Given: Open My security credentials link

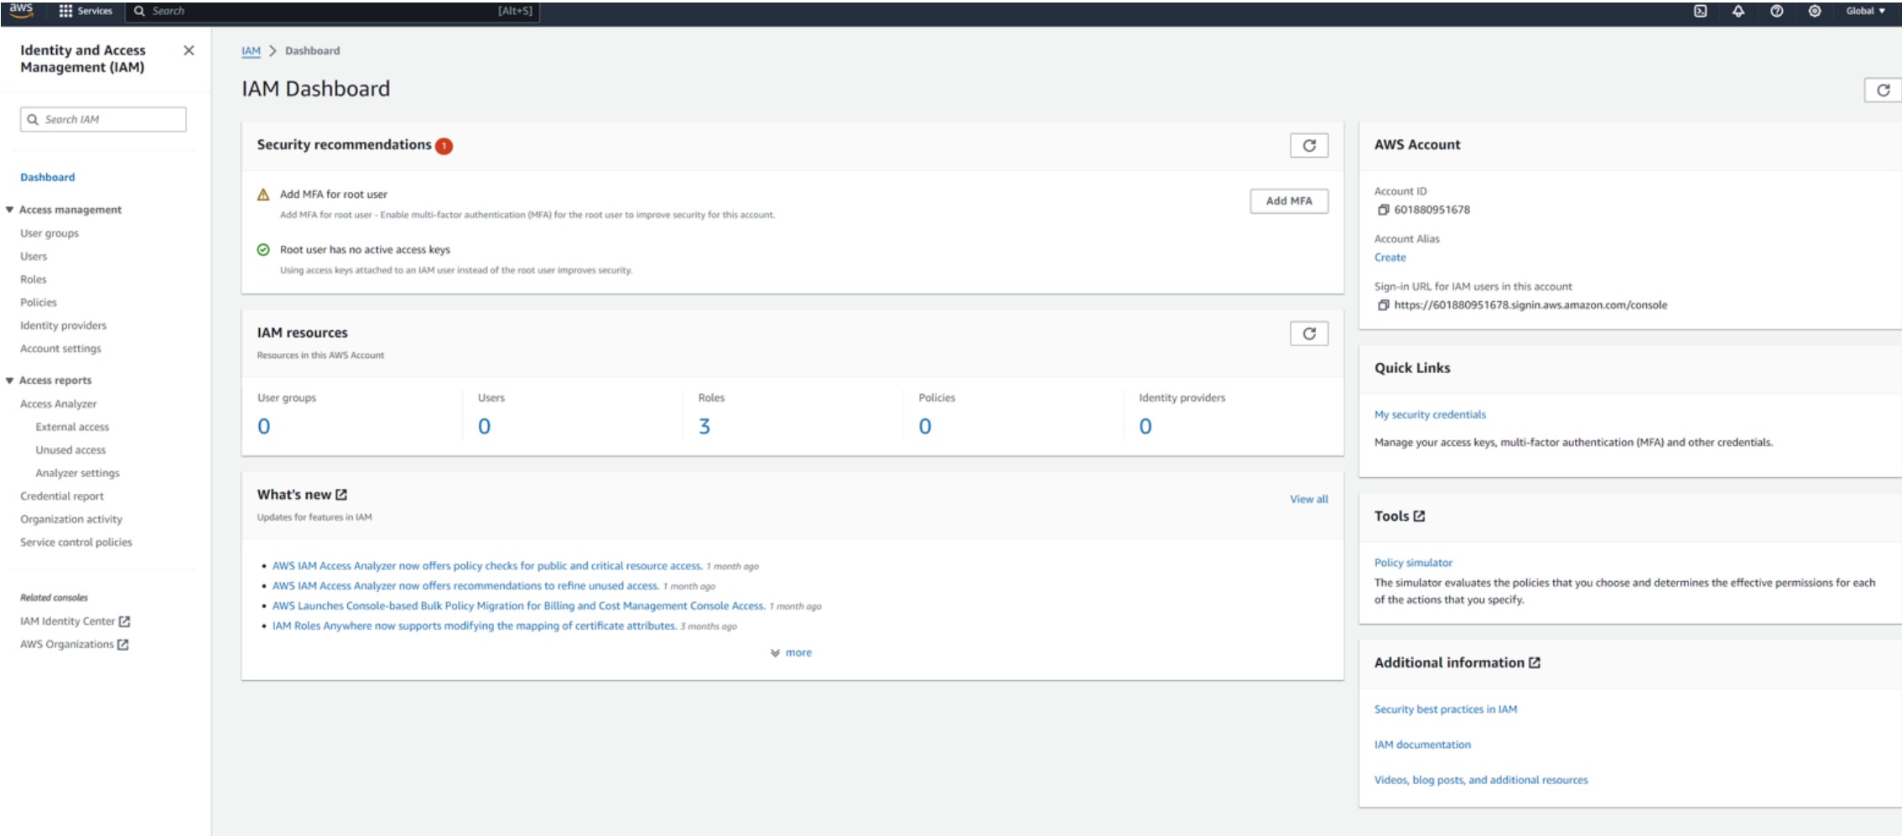Looking at the screenshot, I should (1430, 414).
